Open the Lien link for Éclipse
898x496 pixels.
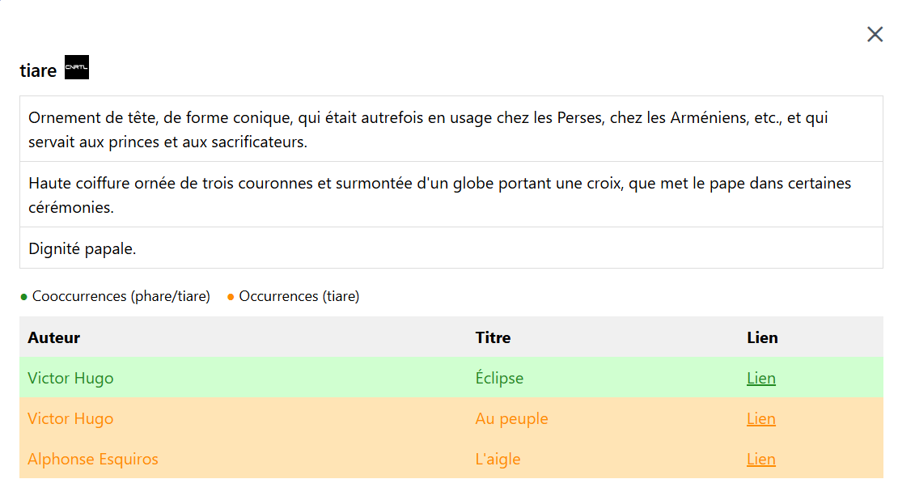tap(761, 378)
